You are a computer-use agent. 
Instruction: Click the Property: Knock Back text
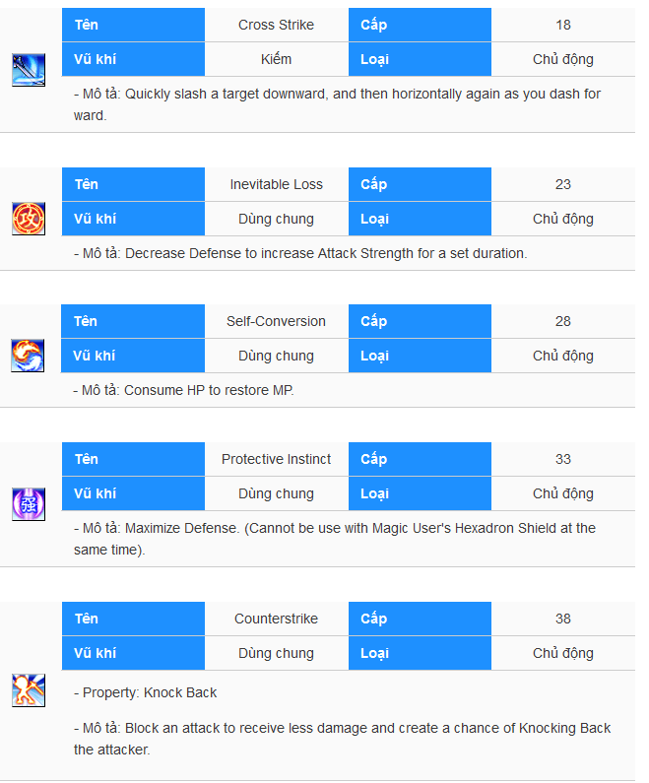[146, 693]
